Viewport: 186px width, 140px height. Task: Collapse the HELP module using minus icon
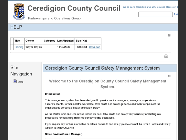(x=169, y=35)
